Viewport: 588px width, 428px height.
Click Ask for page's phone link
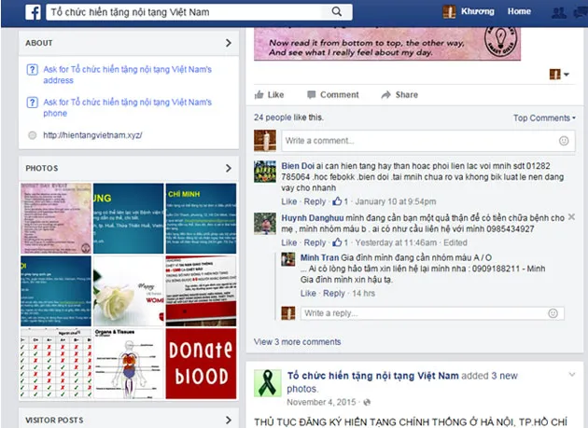tap(127, 107)
